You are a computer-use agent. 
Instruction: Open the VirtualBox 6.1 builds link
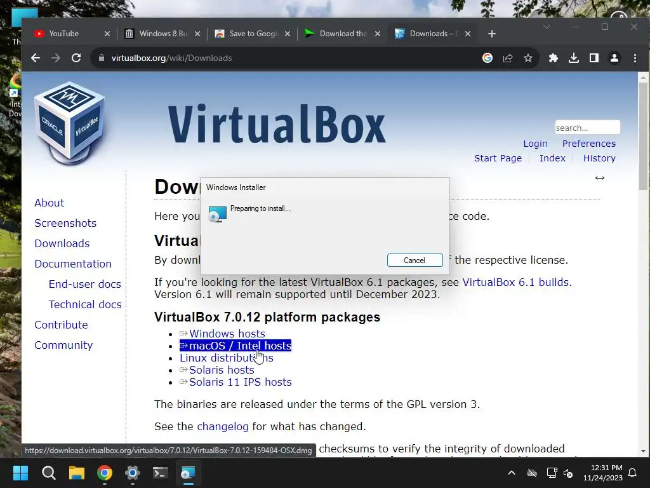coord(517,282)
